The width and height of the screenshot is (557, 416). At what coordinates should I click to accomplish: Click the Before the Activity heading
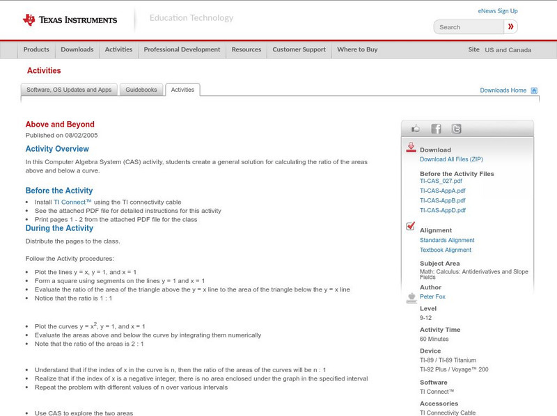coord(59,191)
